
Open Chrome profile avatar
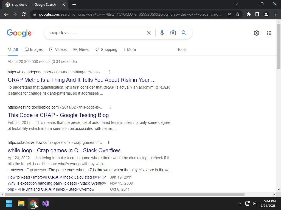pyautogui.click(x=266, y=14)
